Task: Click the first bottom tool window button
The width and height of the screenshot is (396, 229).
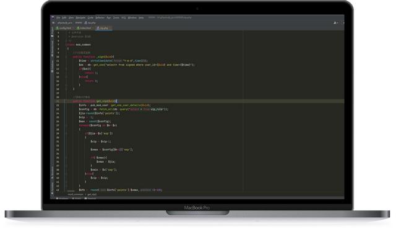Action: (62, 199)
